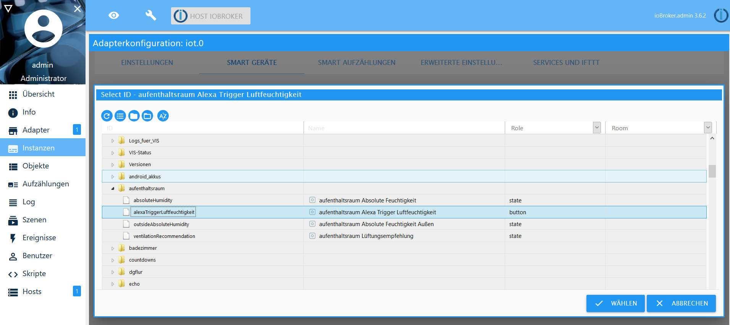Expand the android_akkus folder
The height and width of the screenshot is (325, 730).
coord(113,177)
